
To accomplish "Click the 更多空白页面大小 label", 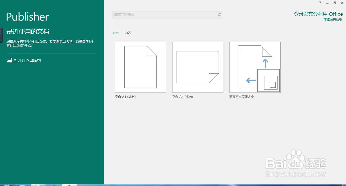I will (242, 97).
